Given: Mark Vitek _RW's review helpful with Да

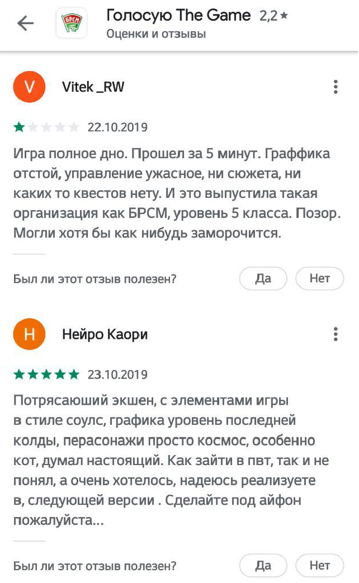Looking at the screenshot, I should click(263, 278).
